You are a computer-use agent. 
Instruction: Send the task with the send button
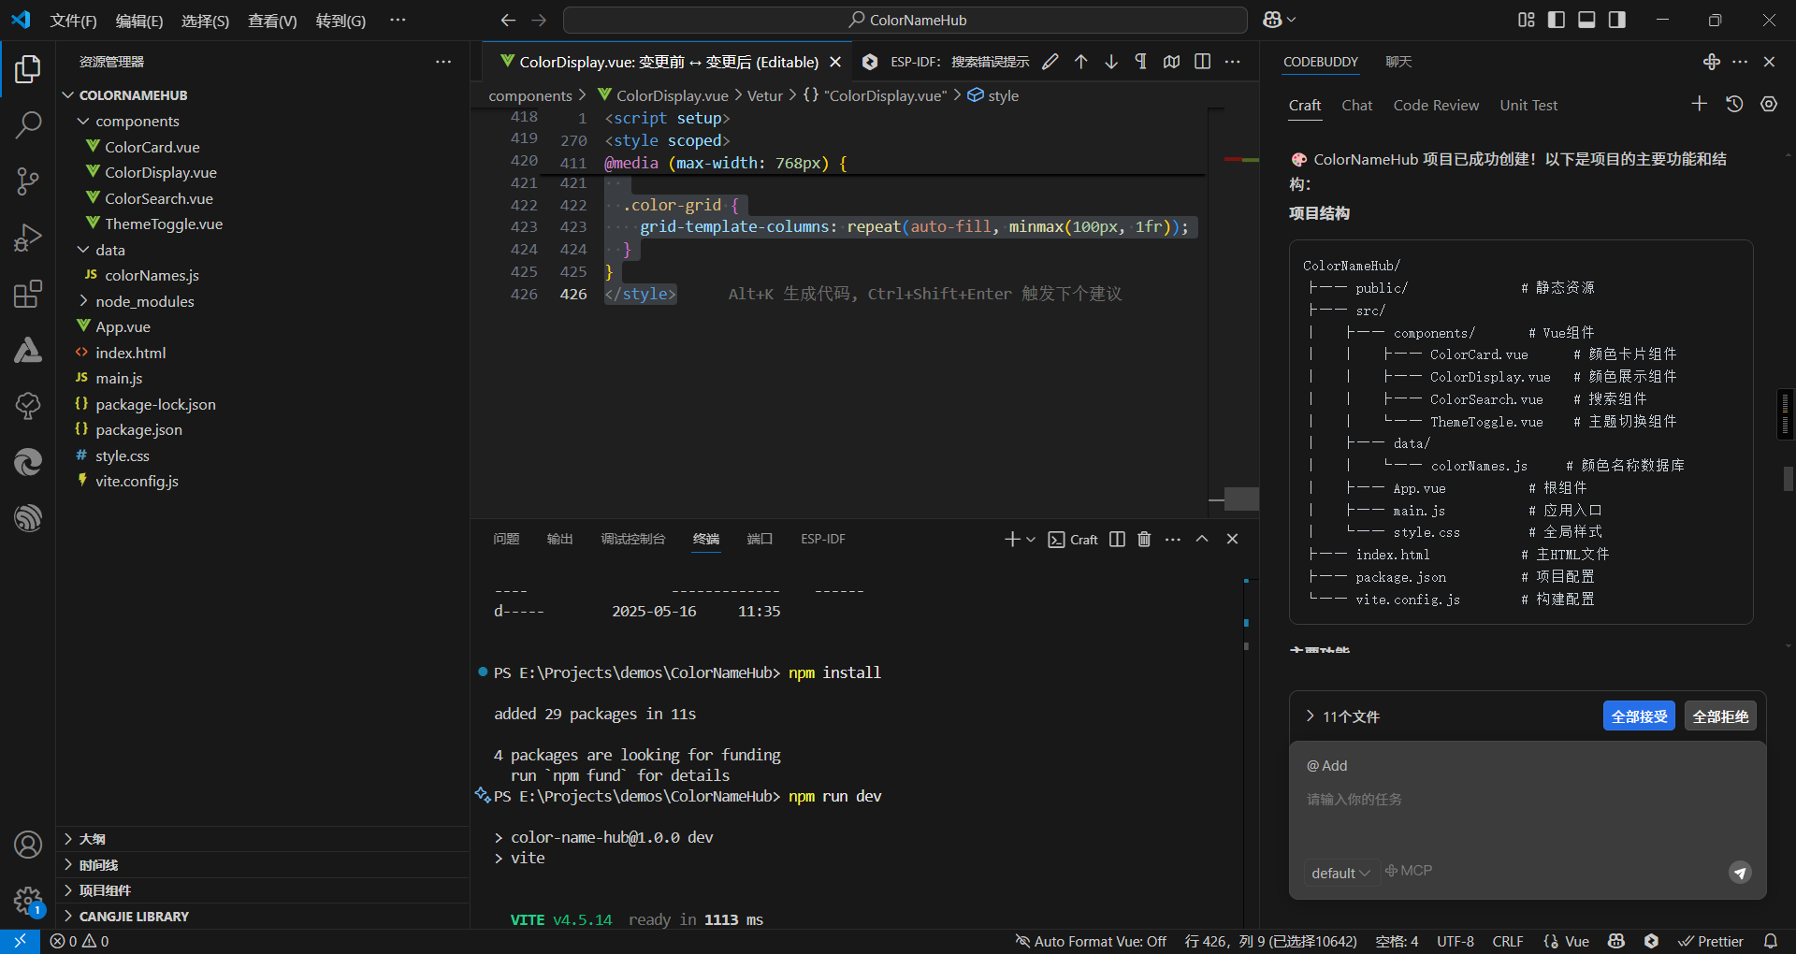pyautogui.click(x=1740, y=873)
